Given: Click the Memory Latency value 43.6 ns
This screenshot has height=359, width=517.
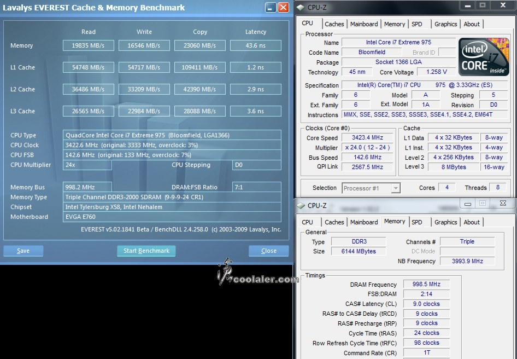Looking at the screenshot, I should tap(256, 45).
